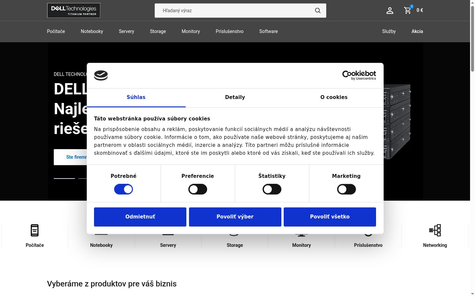
Task: Open the Software navigation menu
Action: [269, 31]
